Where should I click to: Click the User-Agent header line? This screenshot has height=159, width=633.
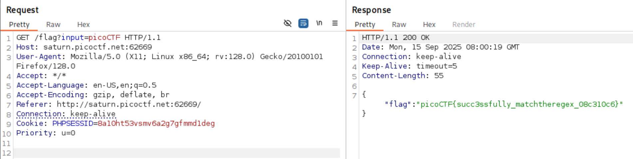coord(170,57)
